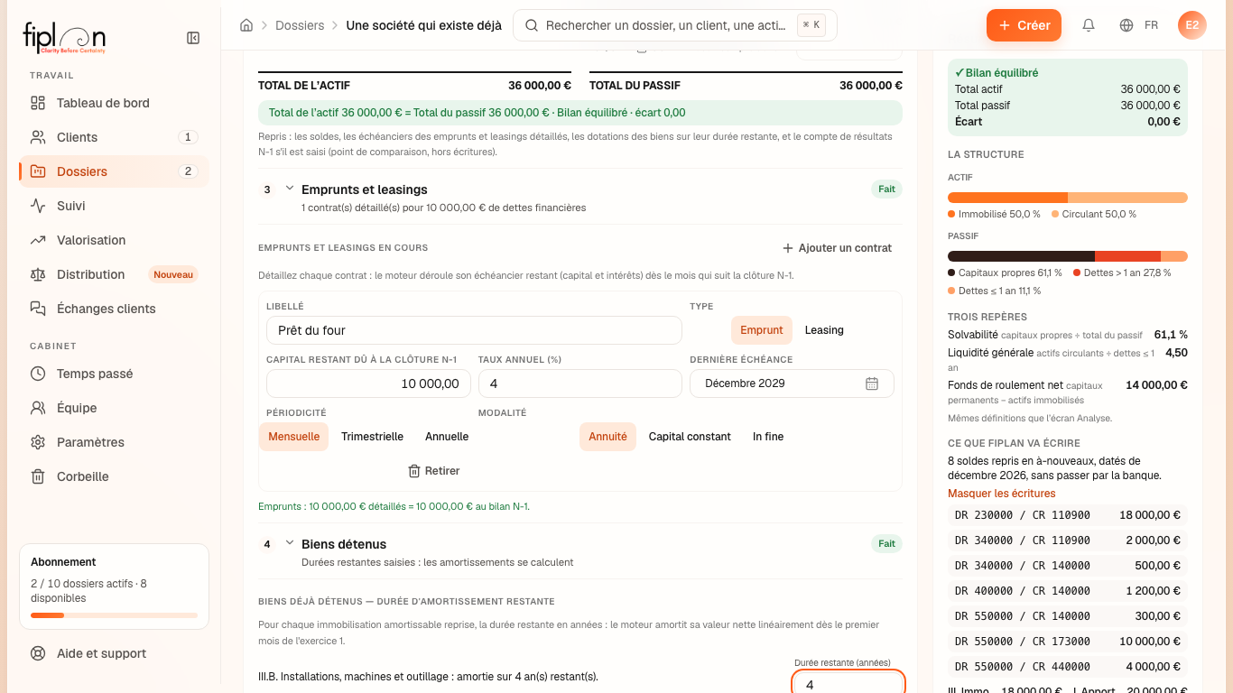
Task: Select Annuité modality
Action: tap(607, 437)
